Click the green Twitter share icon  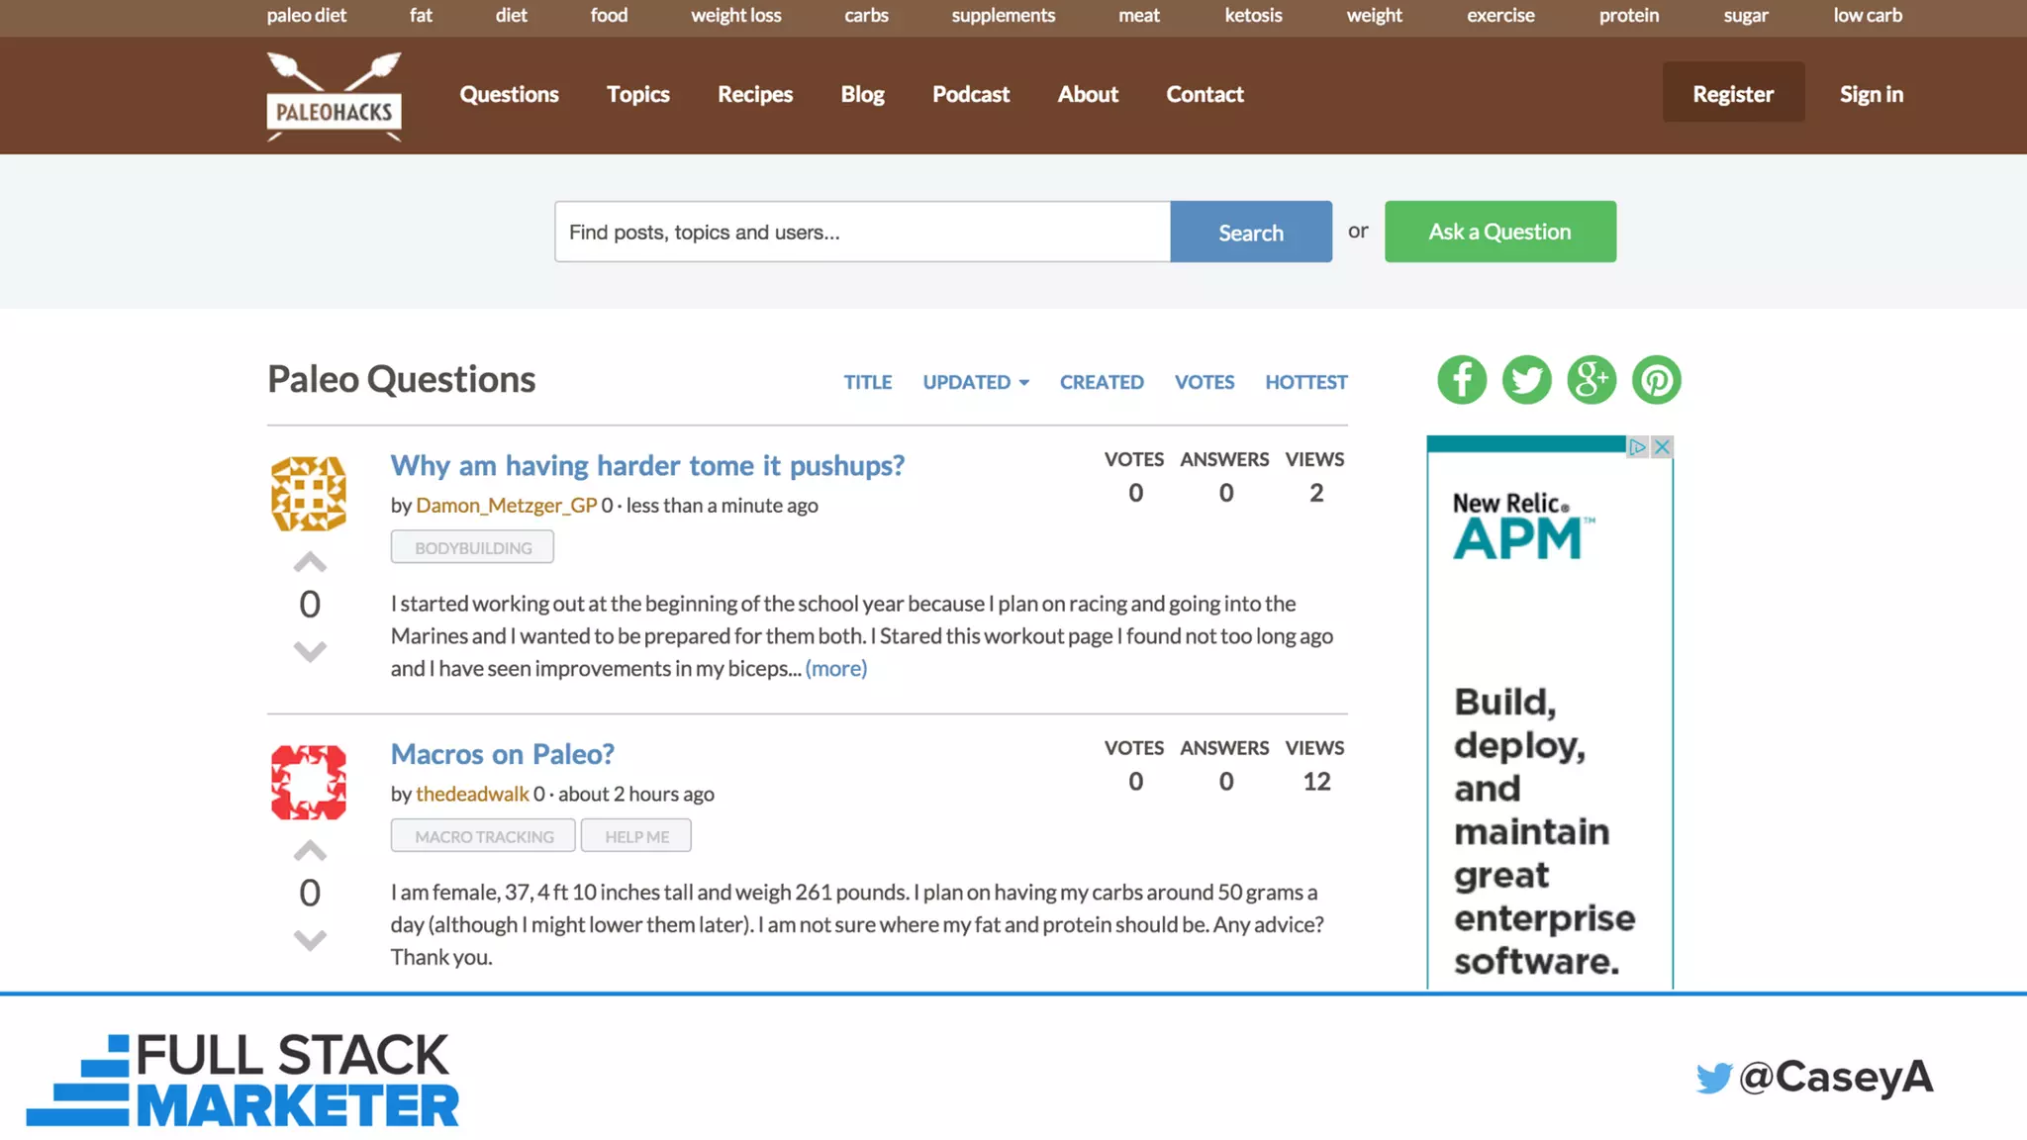(1526, 380)
